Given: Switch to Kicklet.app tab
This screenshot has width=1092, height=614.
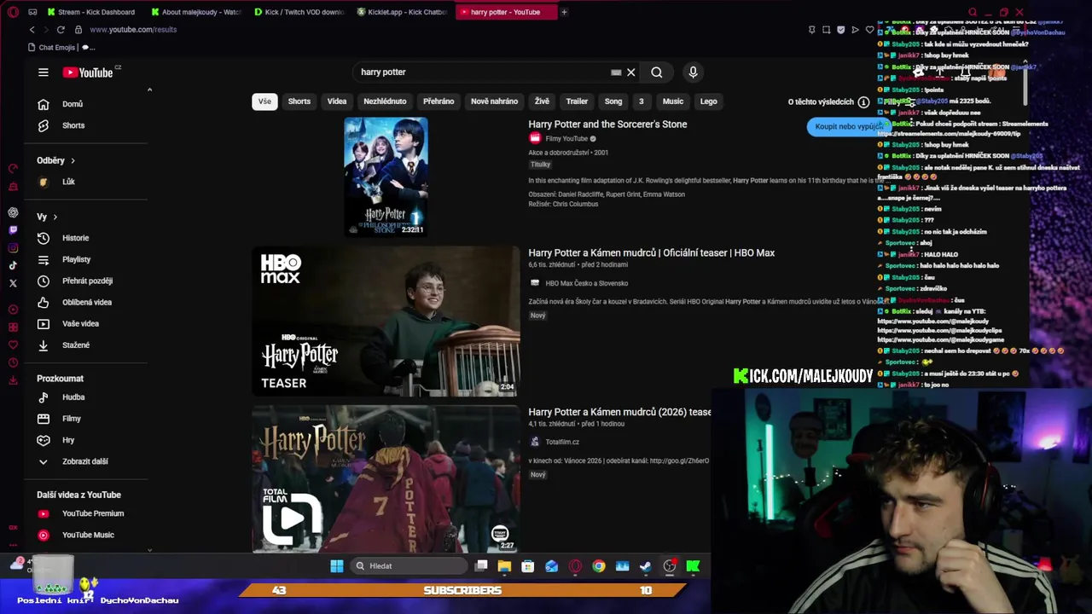Looking at the screenshot, I should 402,12.
